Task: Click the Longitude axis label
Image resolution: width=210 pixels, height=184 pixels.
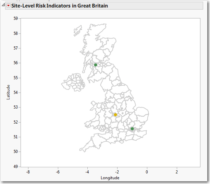Action: [x=110, y=178]
